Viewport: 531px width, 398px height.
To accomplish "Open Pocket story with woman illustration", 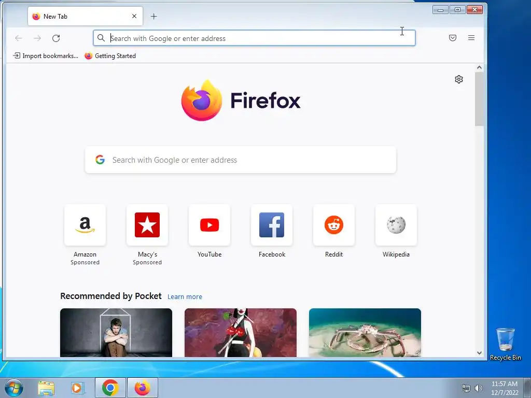I will 241,333.
